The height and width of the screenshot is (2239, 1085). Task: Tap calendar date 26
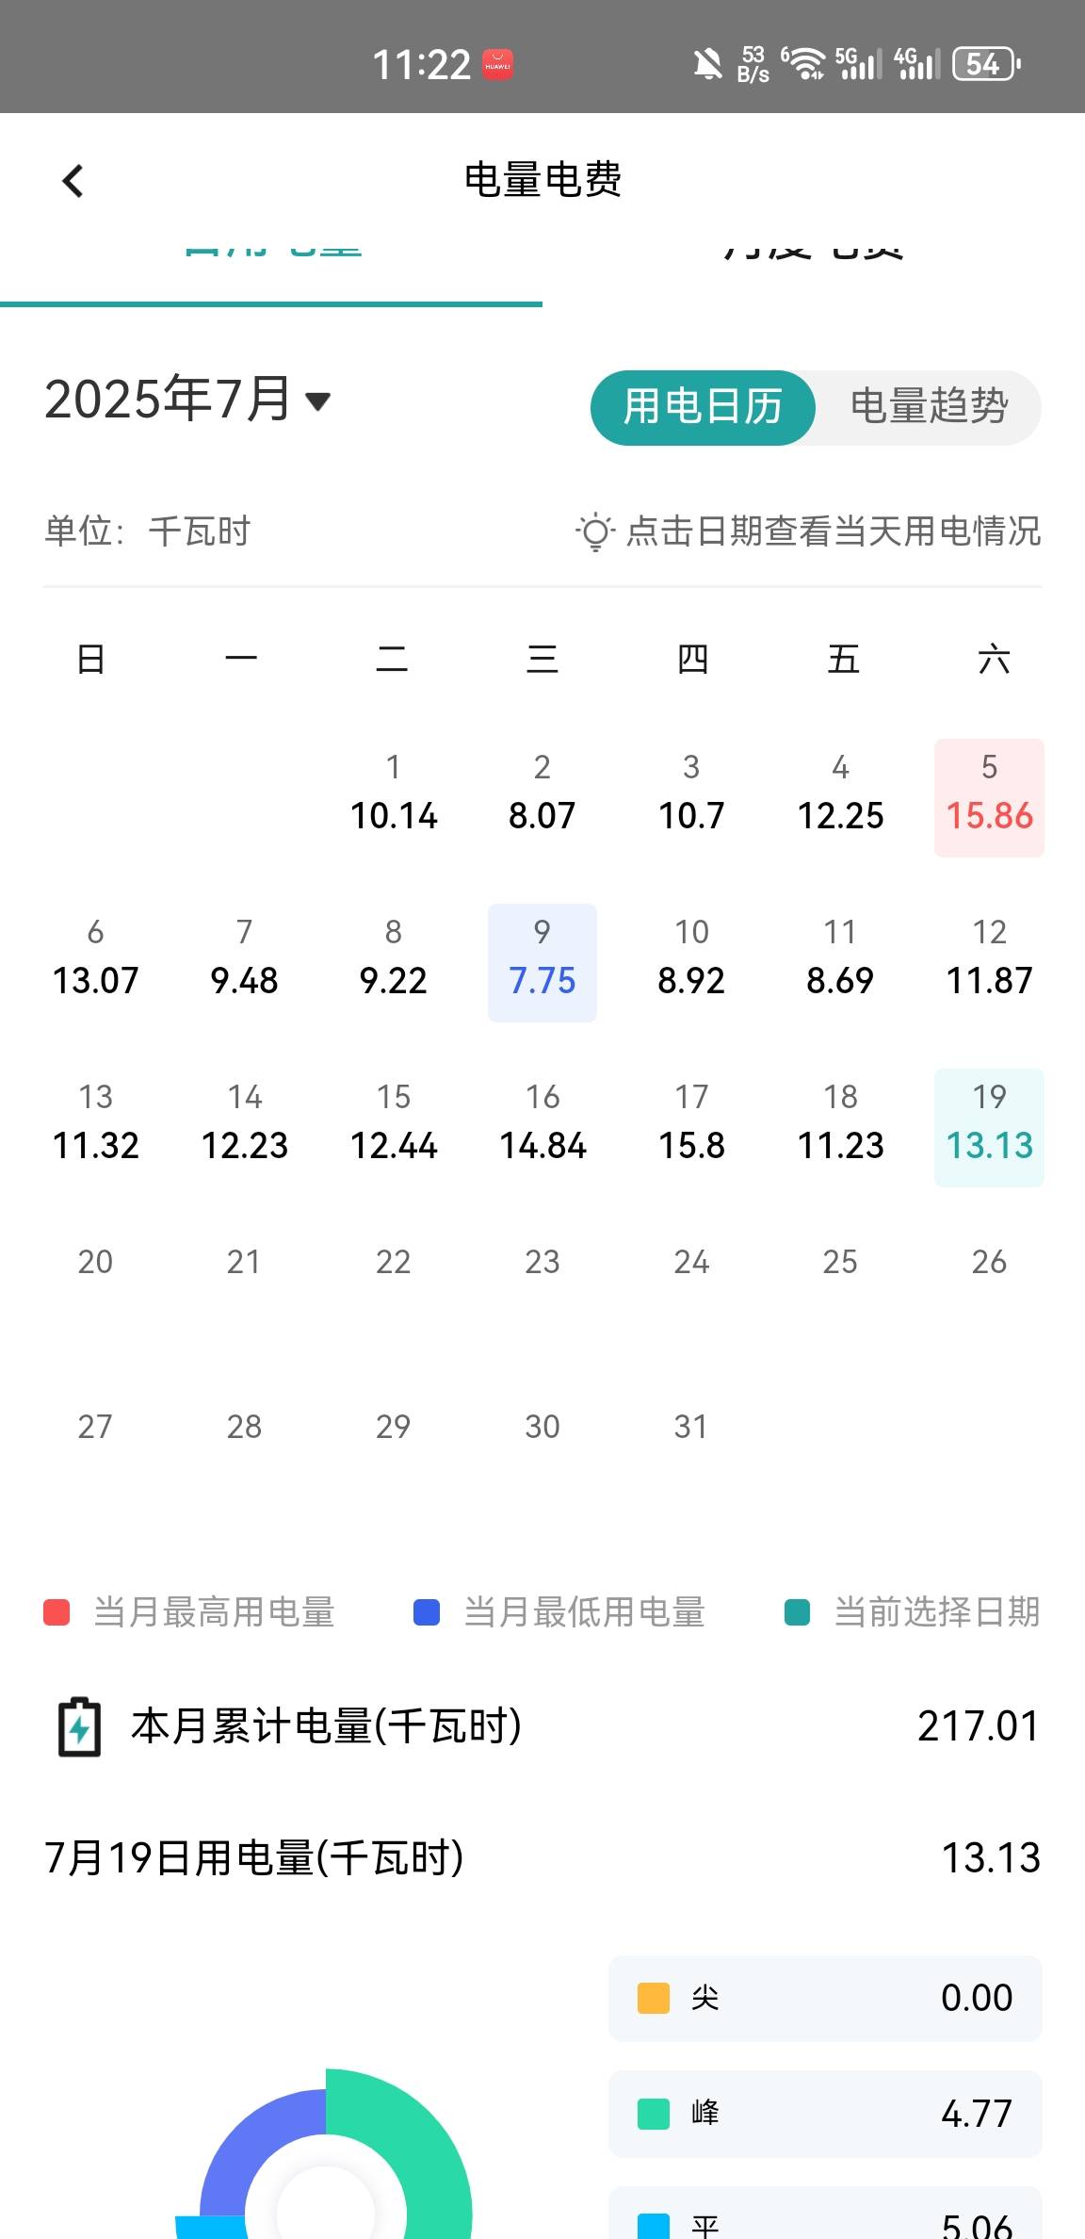(989, 1262)
